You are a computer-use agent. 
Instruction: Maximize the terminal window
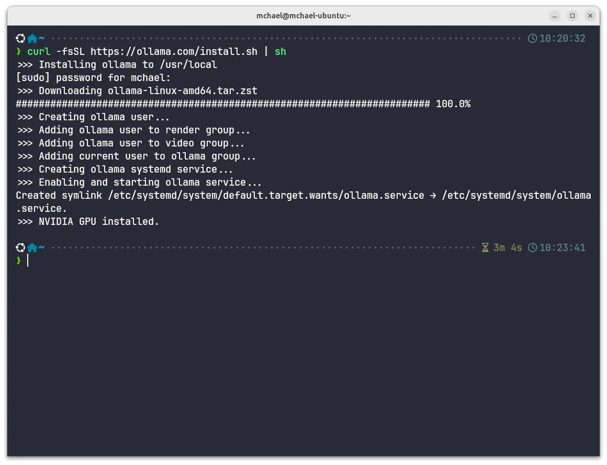[x=572, y=16]
